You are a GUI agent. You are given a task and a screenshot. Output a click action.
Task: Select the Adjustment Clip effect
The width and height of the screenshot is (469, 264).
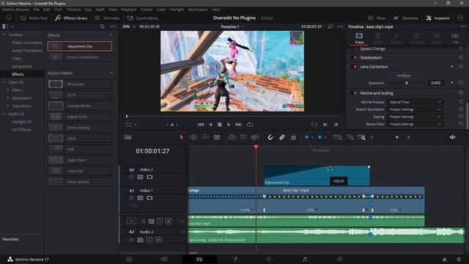pos(80,46)
